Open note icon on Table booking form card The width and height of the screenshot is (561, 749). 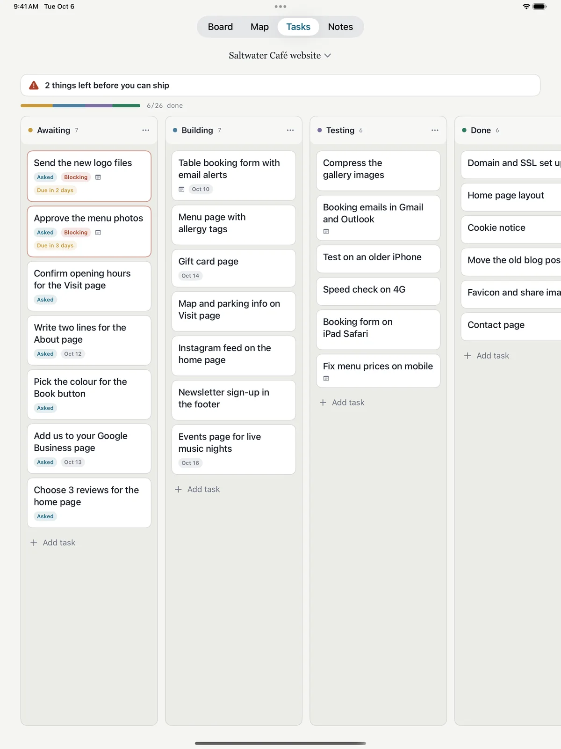181,189
